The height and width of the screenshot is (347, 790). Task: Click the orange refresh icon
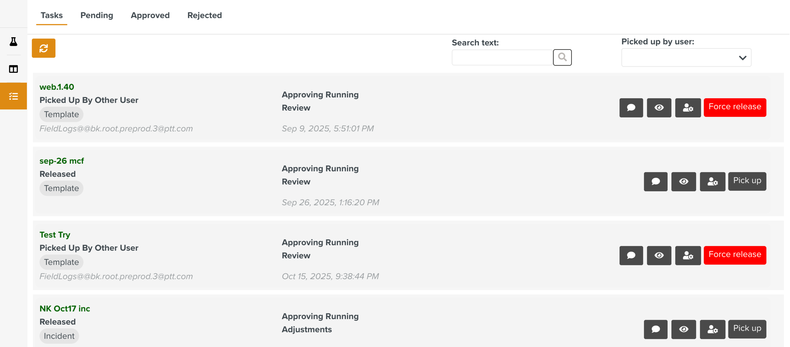point(44,48)
